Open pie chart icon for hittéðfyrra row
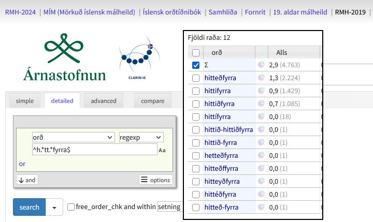Screen dimensions: 373x222 tap(261, 194)
